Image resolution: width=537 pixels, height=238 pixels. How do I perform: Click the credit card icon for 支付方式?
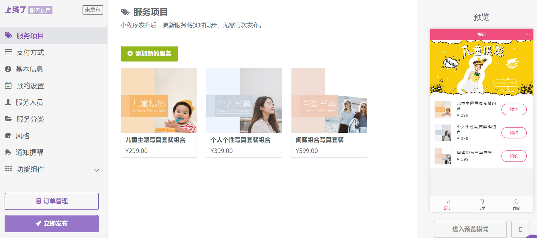[8, 52]
